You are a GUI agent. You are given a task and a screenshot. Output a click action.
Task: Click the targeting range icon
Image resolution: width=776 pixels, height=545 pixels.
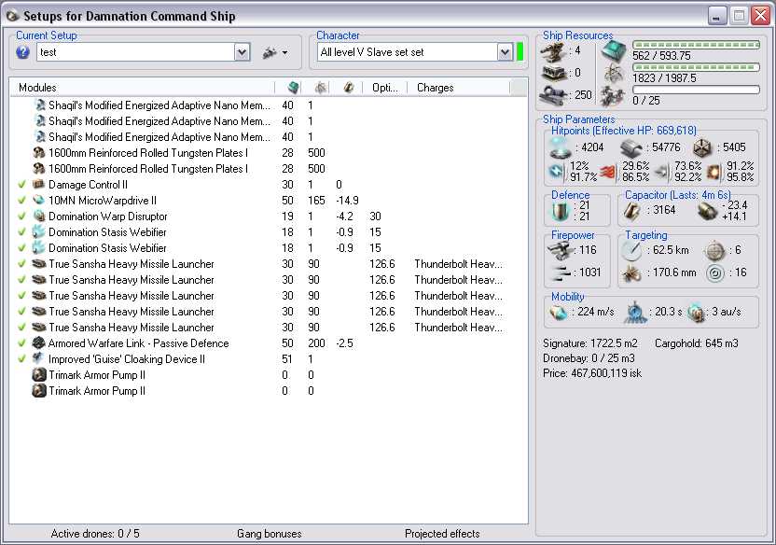631,250
